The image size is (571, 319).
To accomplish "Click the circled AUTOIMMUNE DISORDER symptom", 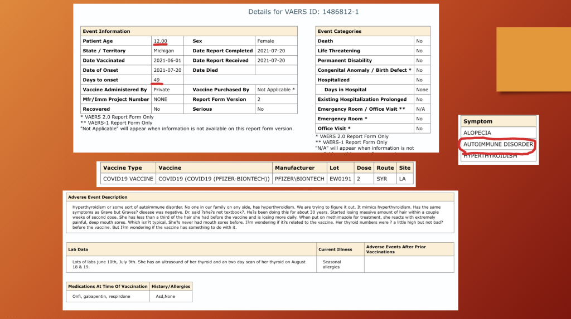I will coord(498,145).
